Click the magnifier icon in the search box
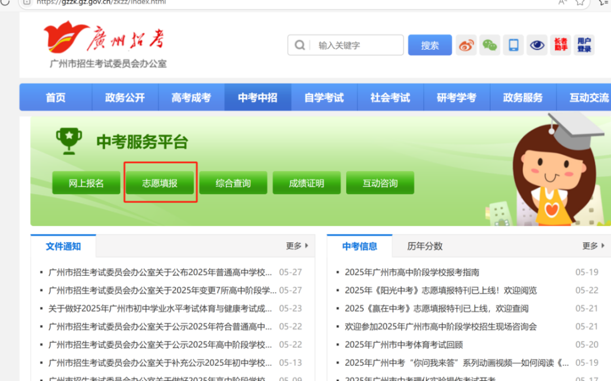Image resolution: width=611 pixels, height=381 pixels. (300, 45)
